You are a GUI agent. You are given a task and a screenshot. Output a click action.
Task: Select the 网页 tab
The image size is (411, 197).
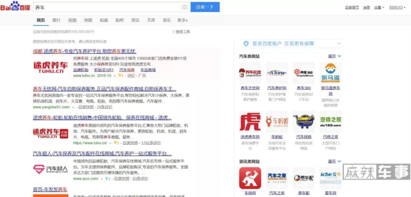pyautogui.click(x=41, y=20)
